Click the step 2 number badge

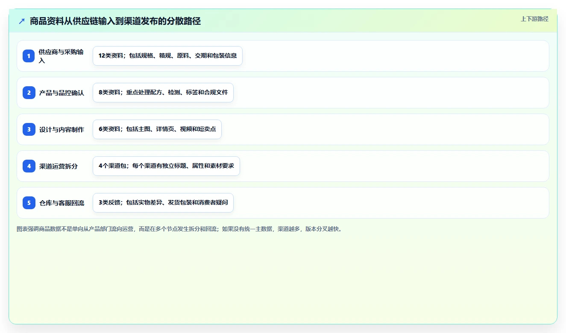point(29,93)
